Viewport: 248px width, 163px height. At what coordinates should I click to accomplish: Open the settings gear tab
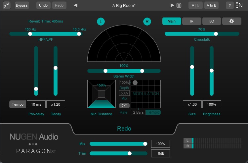click(232, 21)
